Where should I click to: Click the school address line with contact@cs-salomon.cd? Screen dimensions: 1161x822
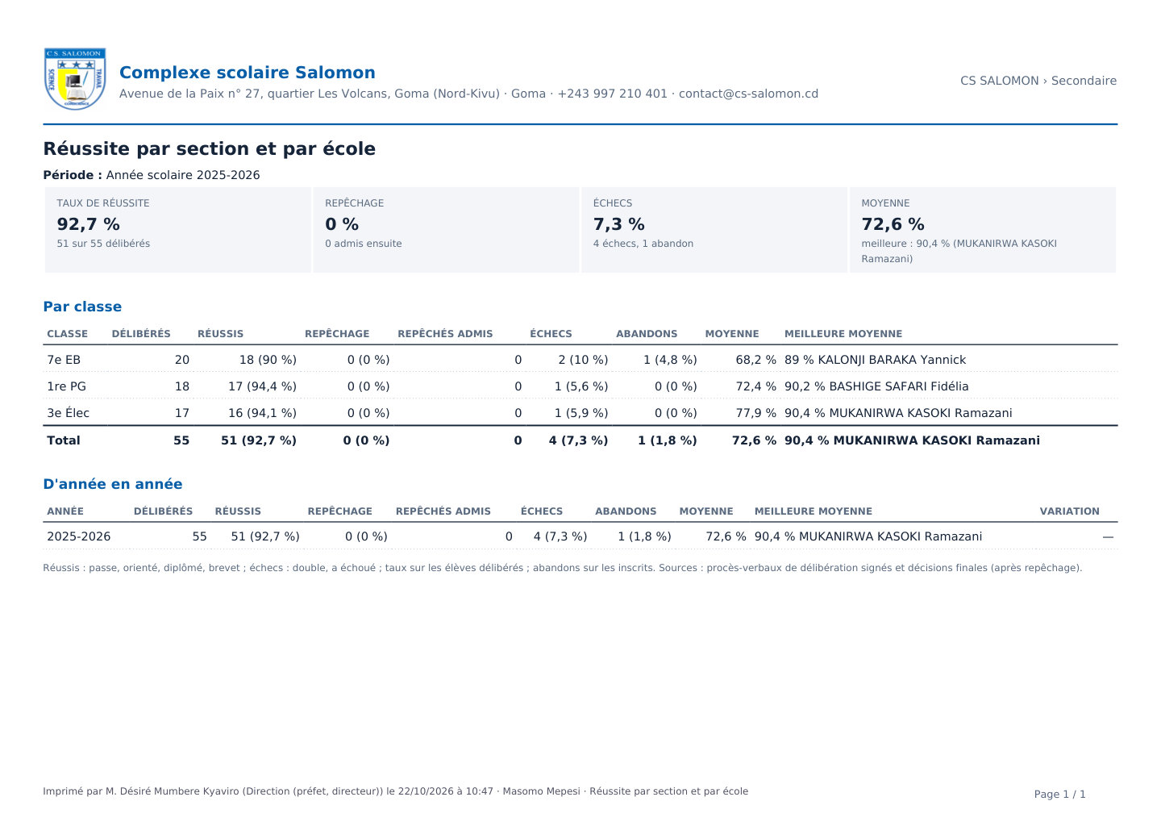coord(468,94)
